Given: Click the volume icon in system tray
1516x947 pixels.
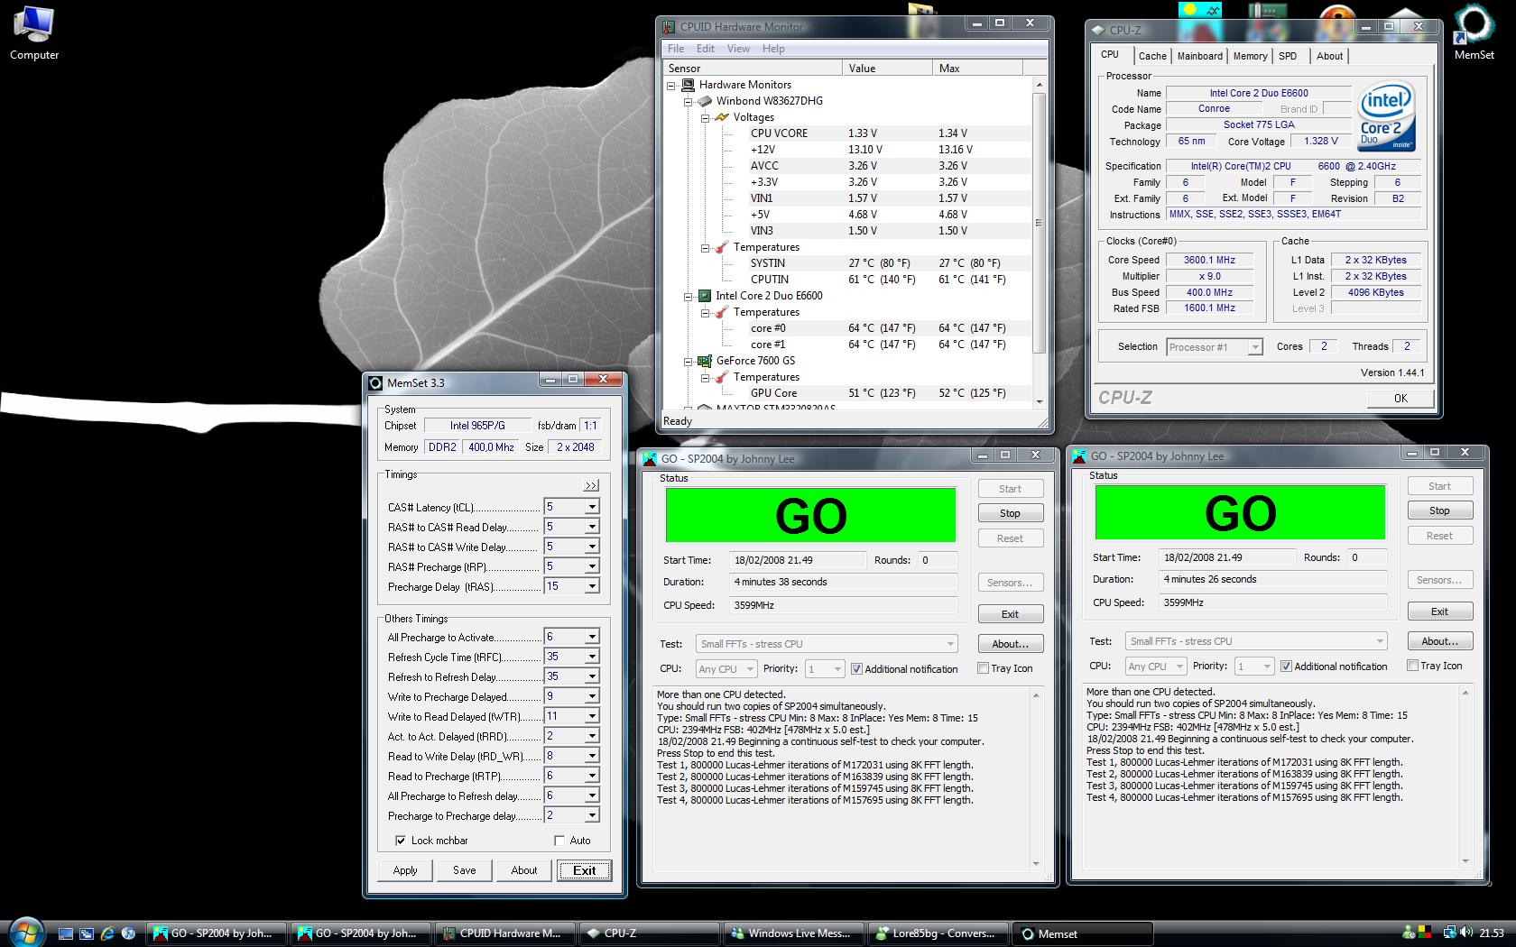Looking at the screenshot, I should coord(1466,933).
